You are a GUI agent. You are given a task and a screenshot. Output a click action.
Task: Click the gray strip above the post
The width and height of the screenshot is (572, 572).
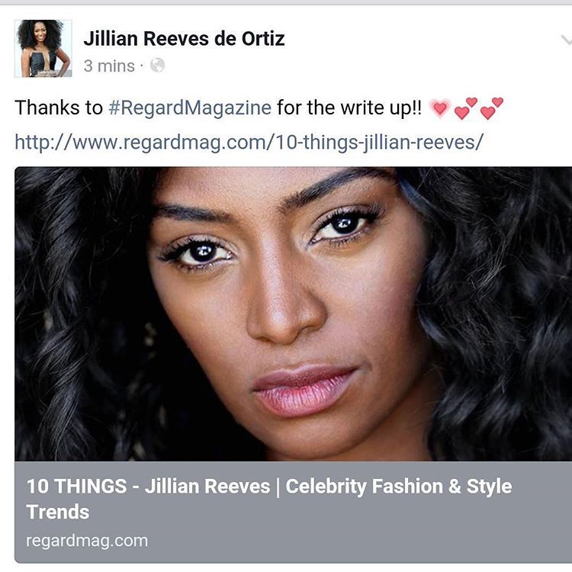pyautogui.click(x=286, y=2)
